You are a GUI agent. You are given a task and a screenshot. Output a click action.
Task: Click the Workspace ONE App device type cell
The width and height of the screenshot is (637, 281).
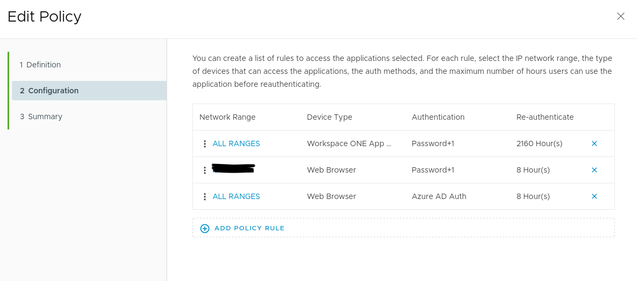point(349,143)
